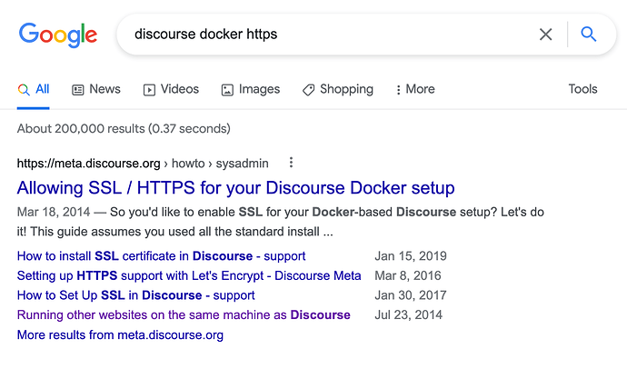627x369 pixels.
Task: Click the 'Jan 30, 2017' date
Action: [x=410, y=295]
